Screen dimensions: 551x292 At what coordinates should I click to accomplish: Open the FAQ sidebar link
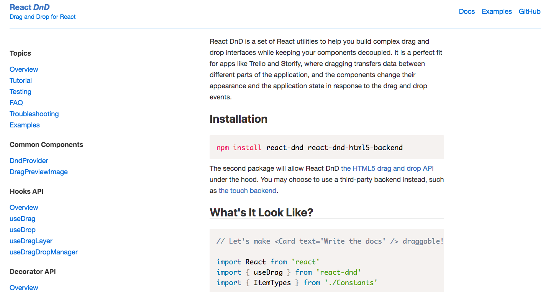[16, 103]
